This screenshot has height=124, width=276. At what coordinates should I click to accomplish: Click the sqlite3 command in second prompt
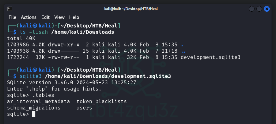tap(31, 76)
